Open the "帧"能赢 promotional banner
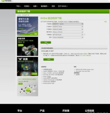The height and width of the screenshot is (113, 110). click(28, 67)
